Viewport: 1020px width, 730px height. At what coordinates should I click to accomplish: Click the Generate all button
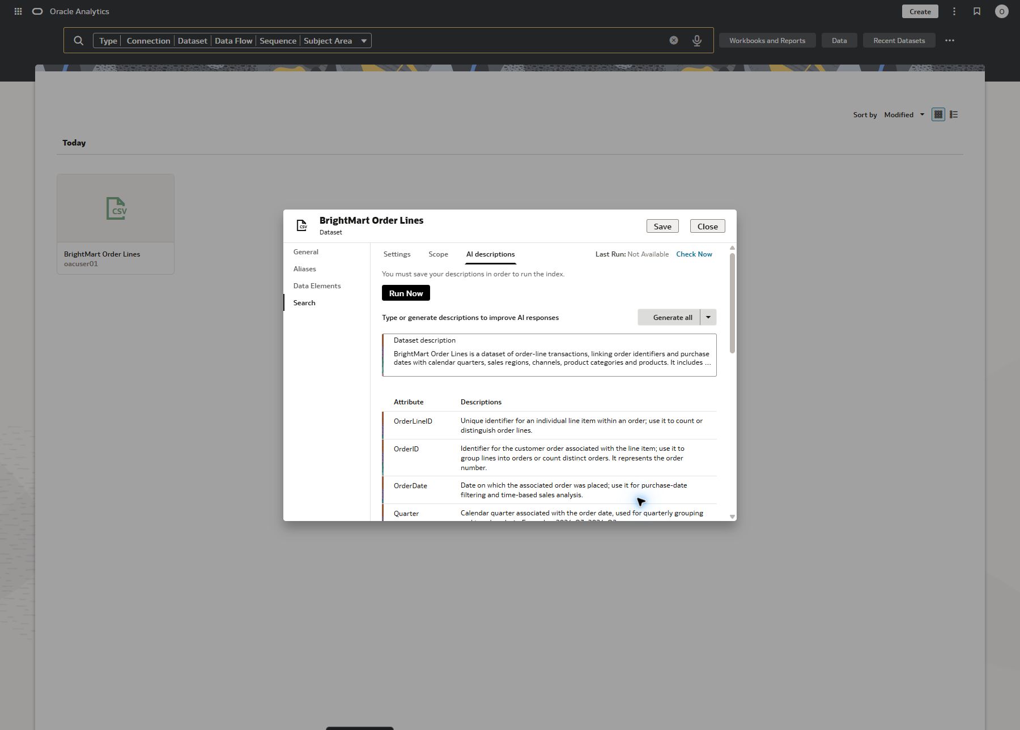669,317
